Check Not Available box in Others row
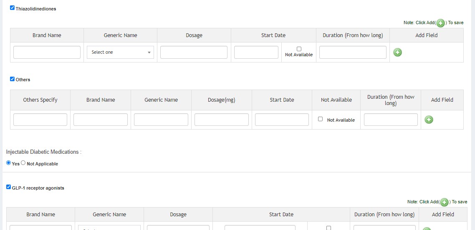 tap(321, 119)
